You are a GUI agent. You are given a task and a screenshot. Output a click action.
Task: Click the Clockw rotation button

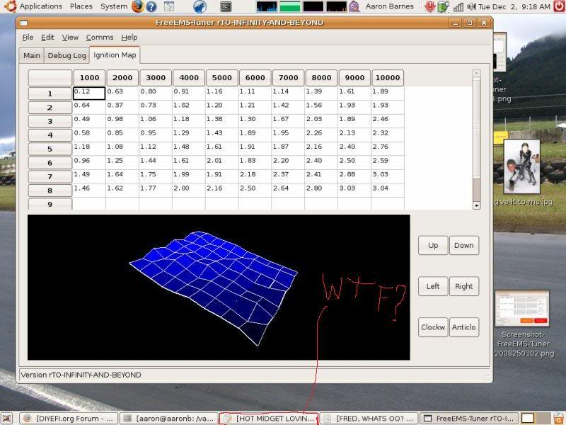(432, 327)
